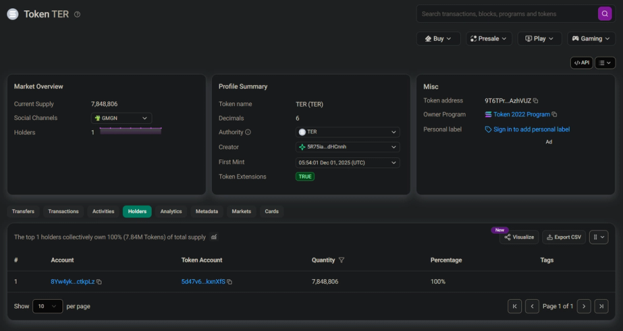
Task: Expand the TER authority dropdown
Action: tap(347, 132)
